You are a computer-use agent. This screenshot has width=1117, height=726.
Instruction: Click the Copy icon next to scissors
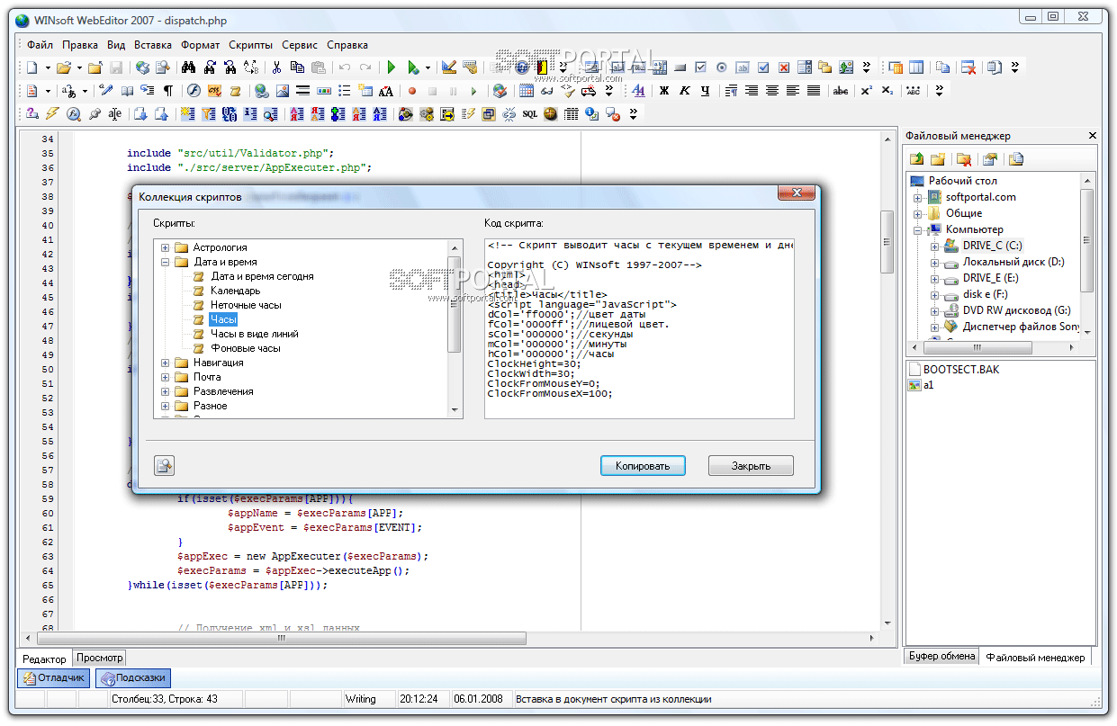(297, 67)
